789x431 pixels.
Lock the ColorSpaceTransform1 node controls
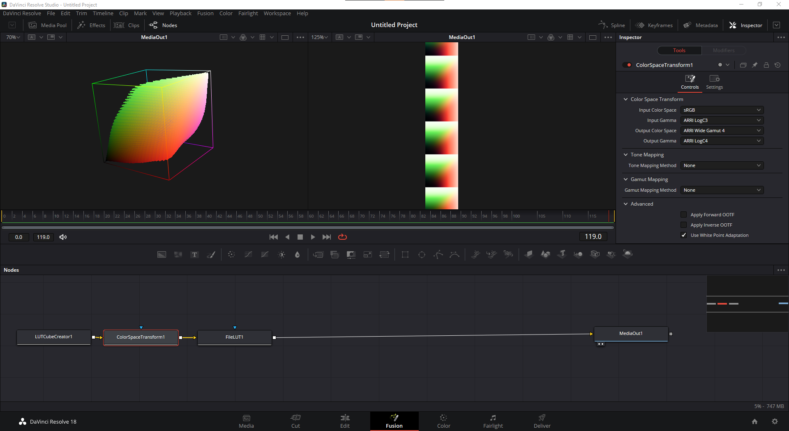tap(766, 65)
